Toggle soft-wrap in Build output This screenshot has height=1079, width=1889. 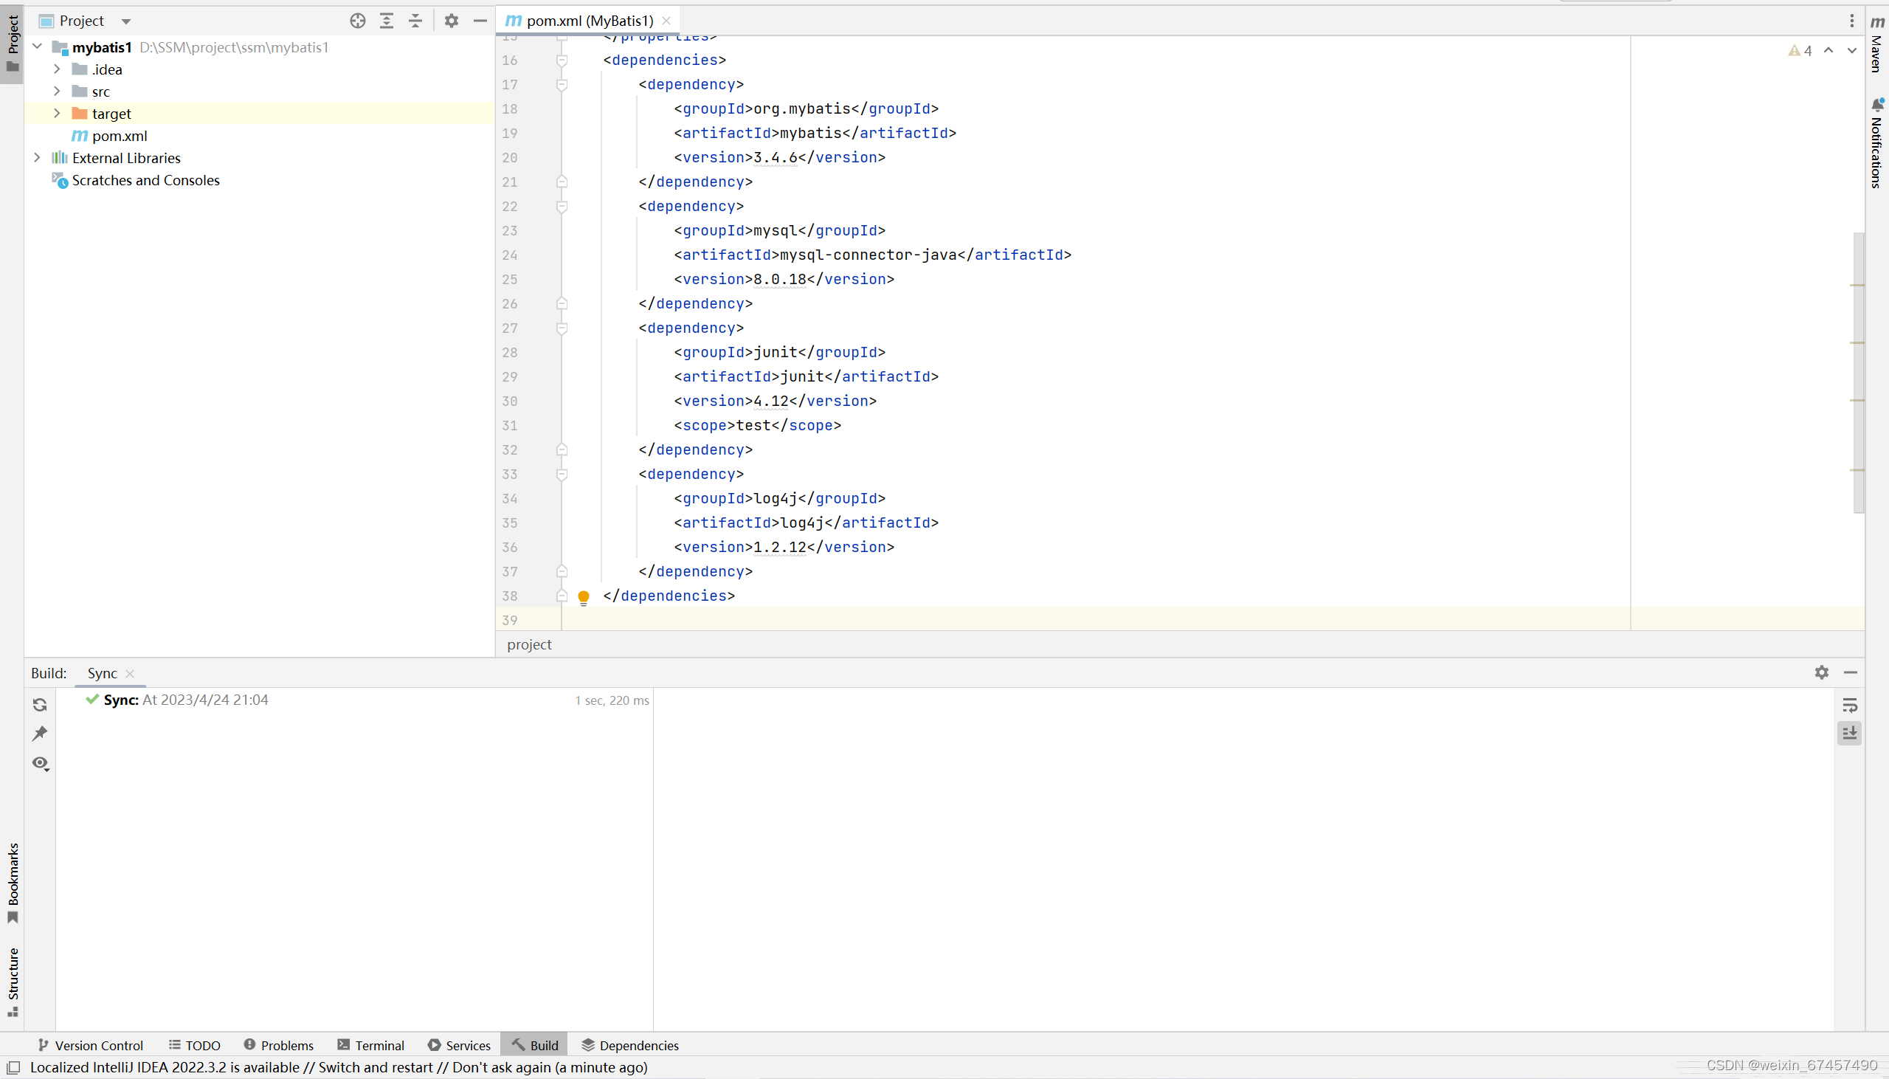(x=1850, y=705)
